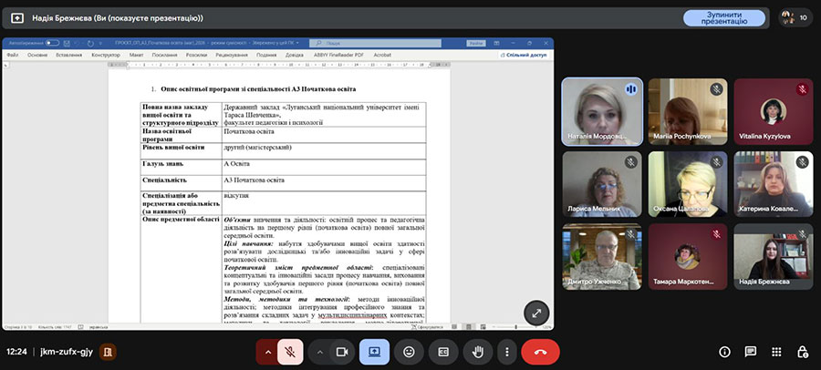Viewport: 821px width, 370px height.
Task: Open the Вставлення ribbon tab in Word
Action: point(68,55)
